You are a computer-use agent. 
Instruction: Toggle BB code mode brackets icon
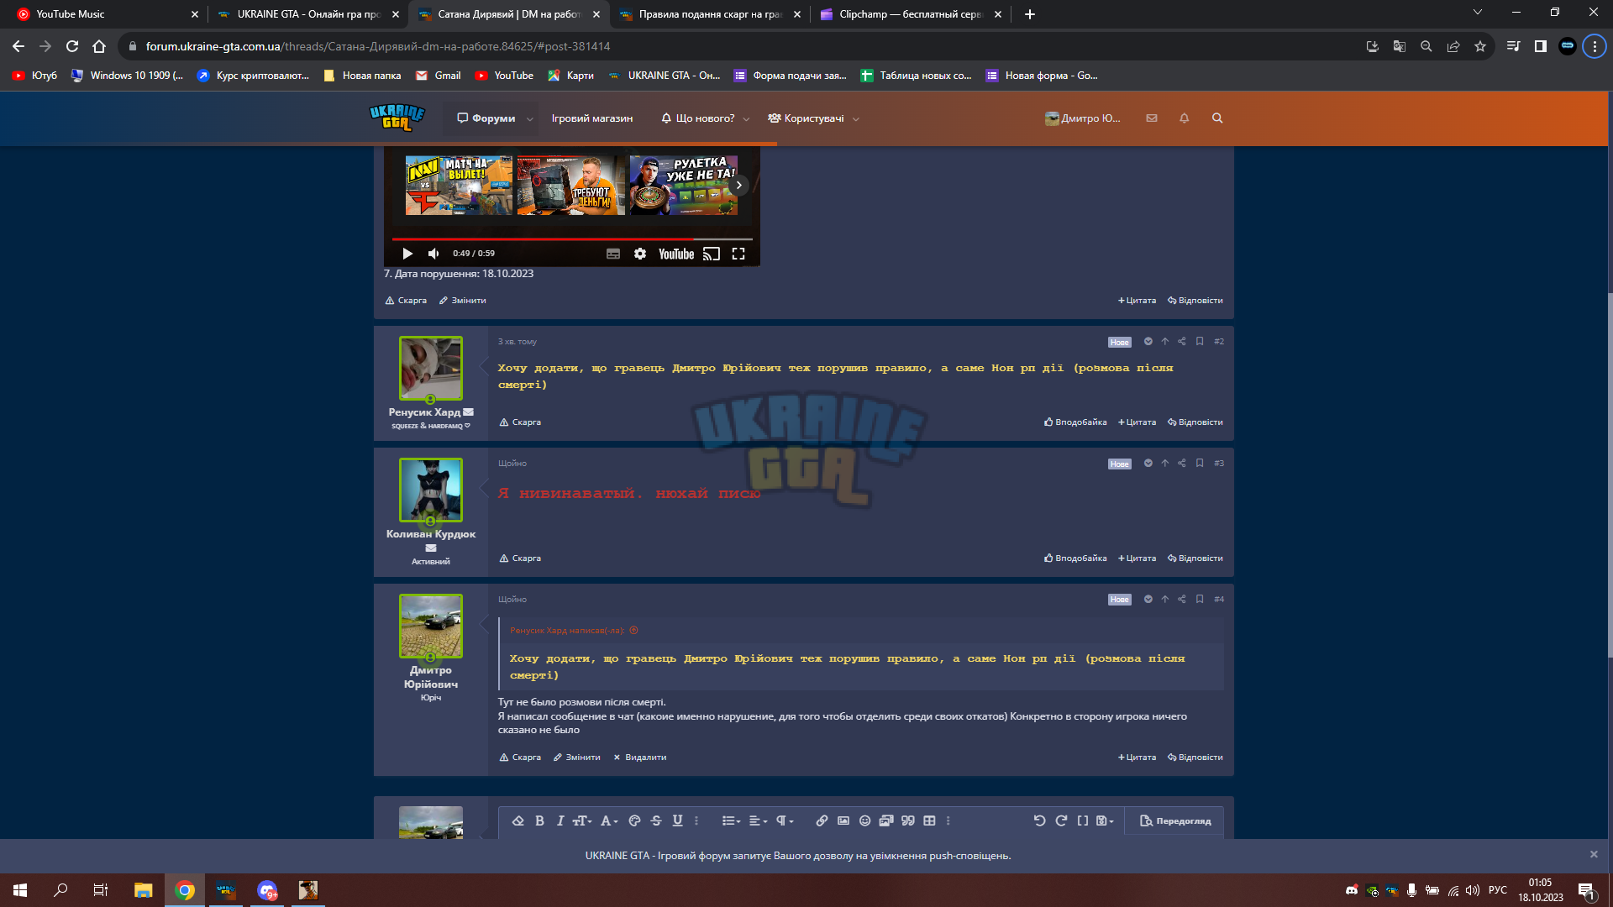click(x=1083, y=820)
